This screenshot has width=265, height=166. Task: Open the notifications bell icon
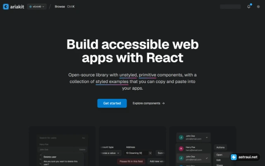pos(248,7)
